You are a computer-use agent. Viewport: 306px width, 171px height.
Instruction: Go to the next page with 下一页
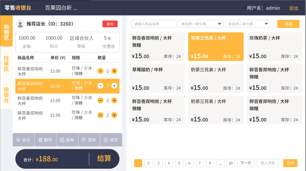coord(245,163)
